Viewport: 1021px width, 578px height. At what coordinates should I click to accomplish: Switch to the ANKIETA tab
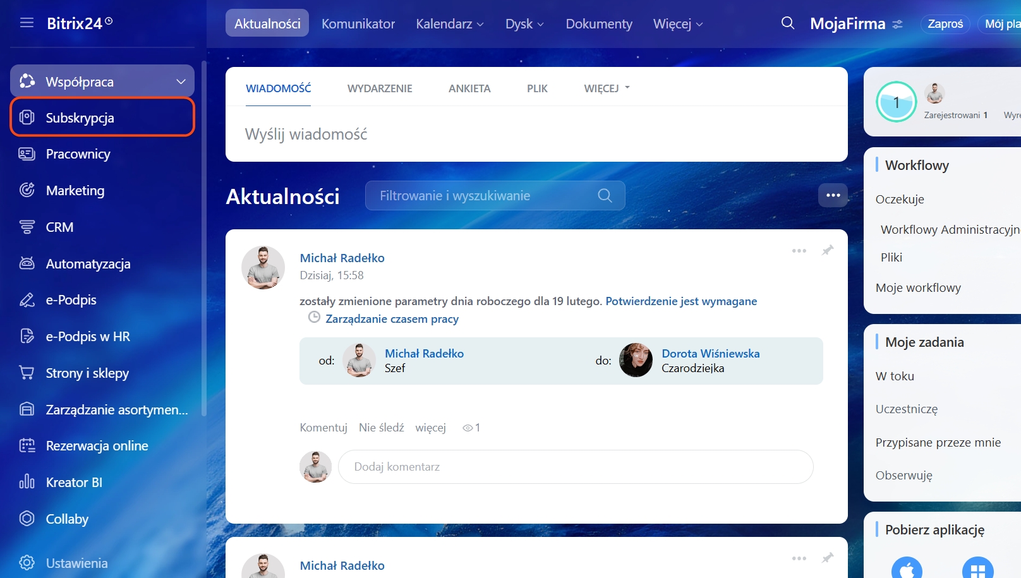[x=469, y=88]
